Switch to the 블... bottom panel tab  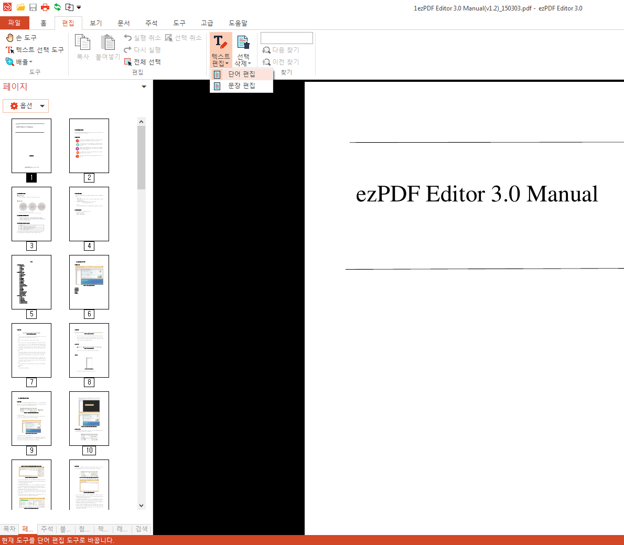(x=66, y=529)
